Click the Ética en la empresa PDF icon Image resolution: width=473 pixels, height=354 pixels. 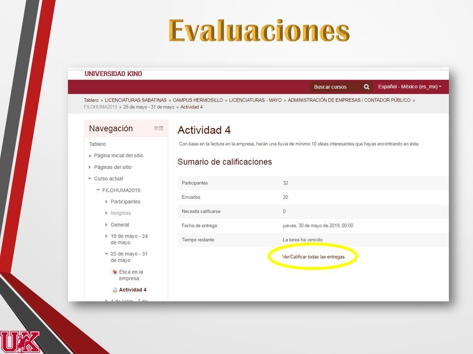115,272
